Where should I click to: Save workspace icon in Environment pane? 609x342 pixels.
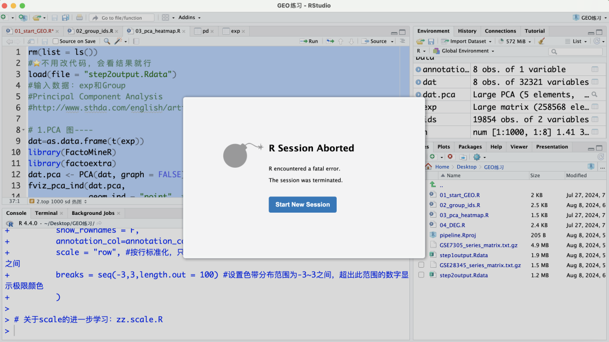point(431,41)
